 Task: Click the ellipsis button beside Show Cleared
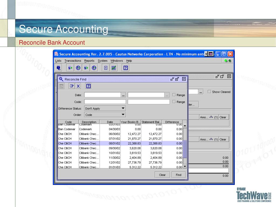pos(201,92)
